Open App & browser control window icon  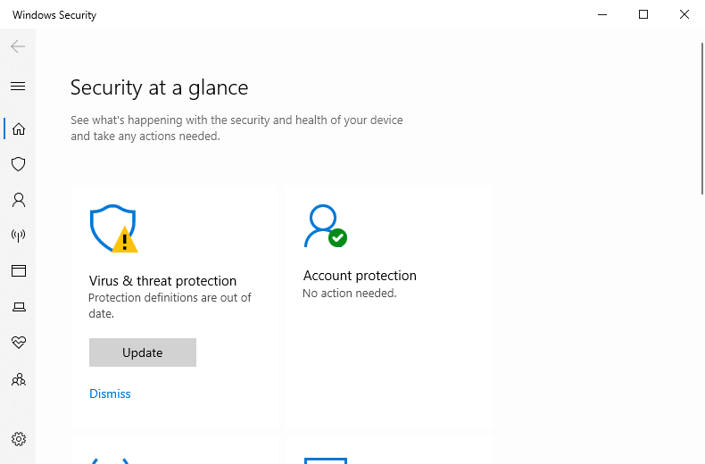coord(19,270)
